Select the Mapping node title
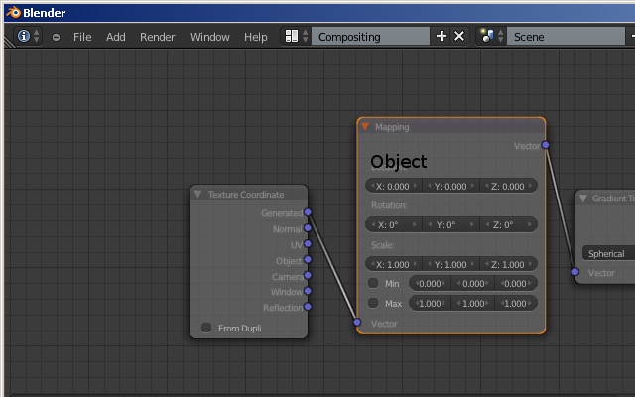This screenshot has height=397, width=635. 392,127
